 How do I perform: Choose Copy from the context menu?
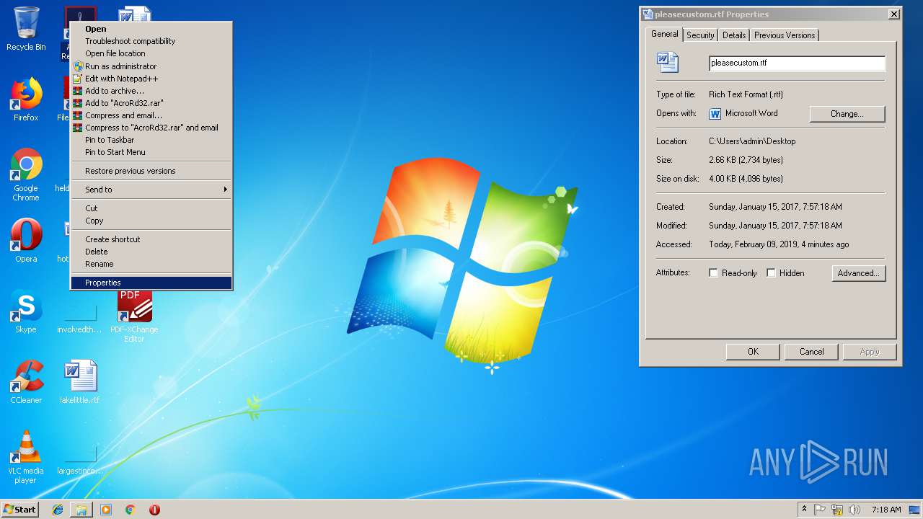click(151, 221)
